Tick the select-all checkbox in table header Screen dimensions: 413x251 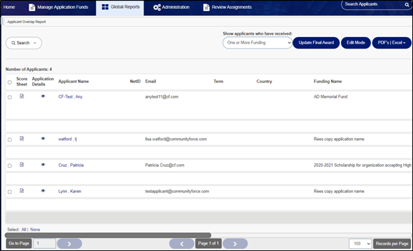(x=10, y=82)
